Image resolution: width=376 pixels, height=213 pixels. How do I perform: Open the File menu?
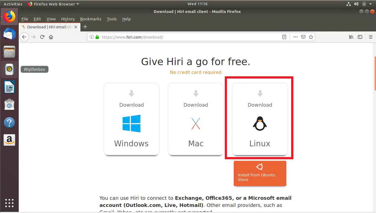click(25, 19)
